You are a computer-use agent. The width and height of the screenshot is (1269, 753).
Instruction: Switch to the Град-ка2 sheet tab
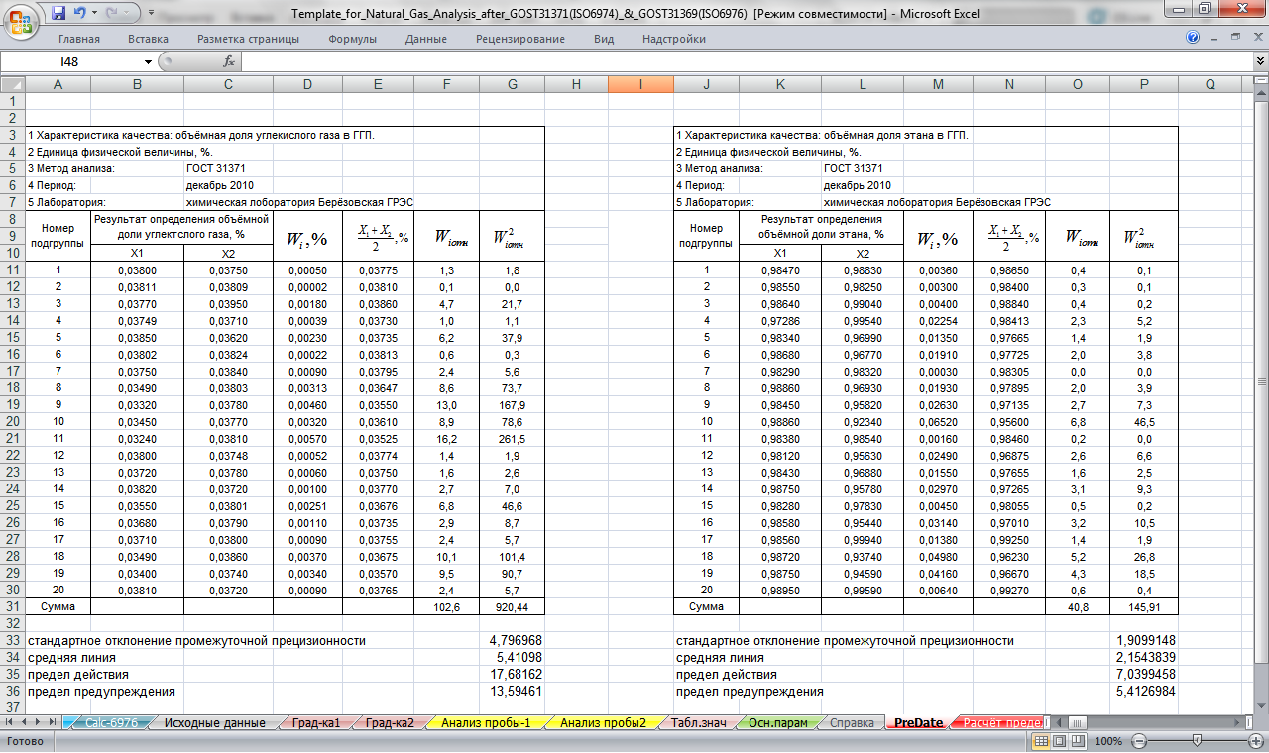389,723
